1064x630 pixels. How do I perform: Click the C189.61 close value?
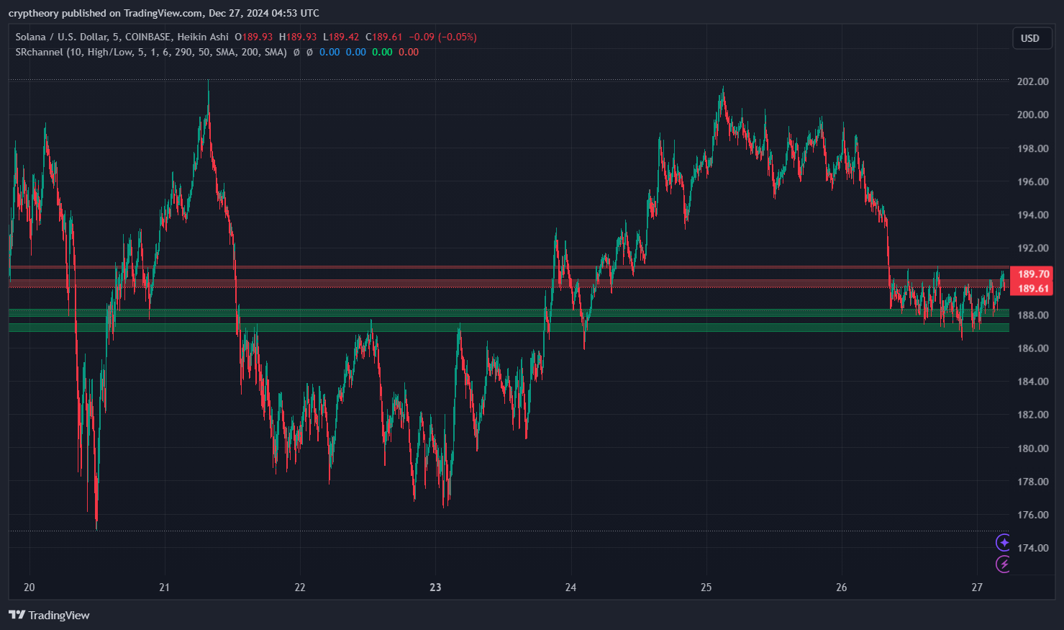[384, 37]
